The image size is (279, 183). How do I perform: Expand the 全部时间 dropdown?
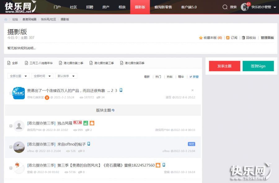42,76
